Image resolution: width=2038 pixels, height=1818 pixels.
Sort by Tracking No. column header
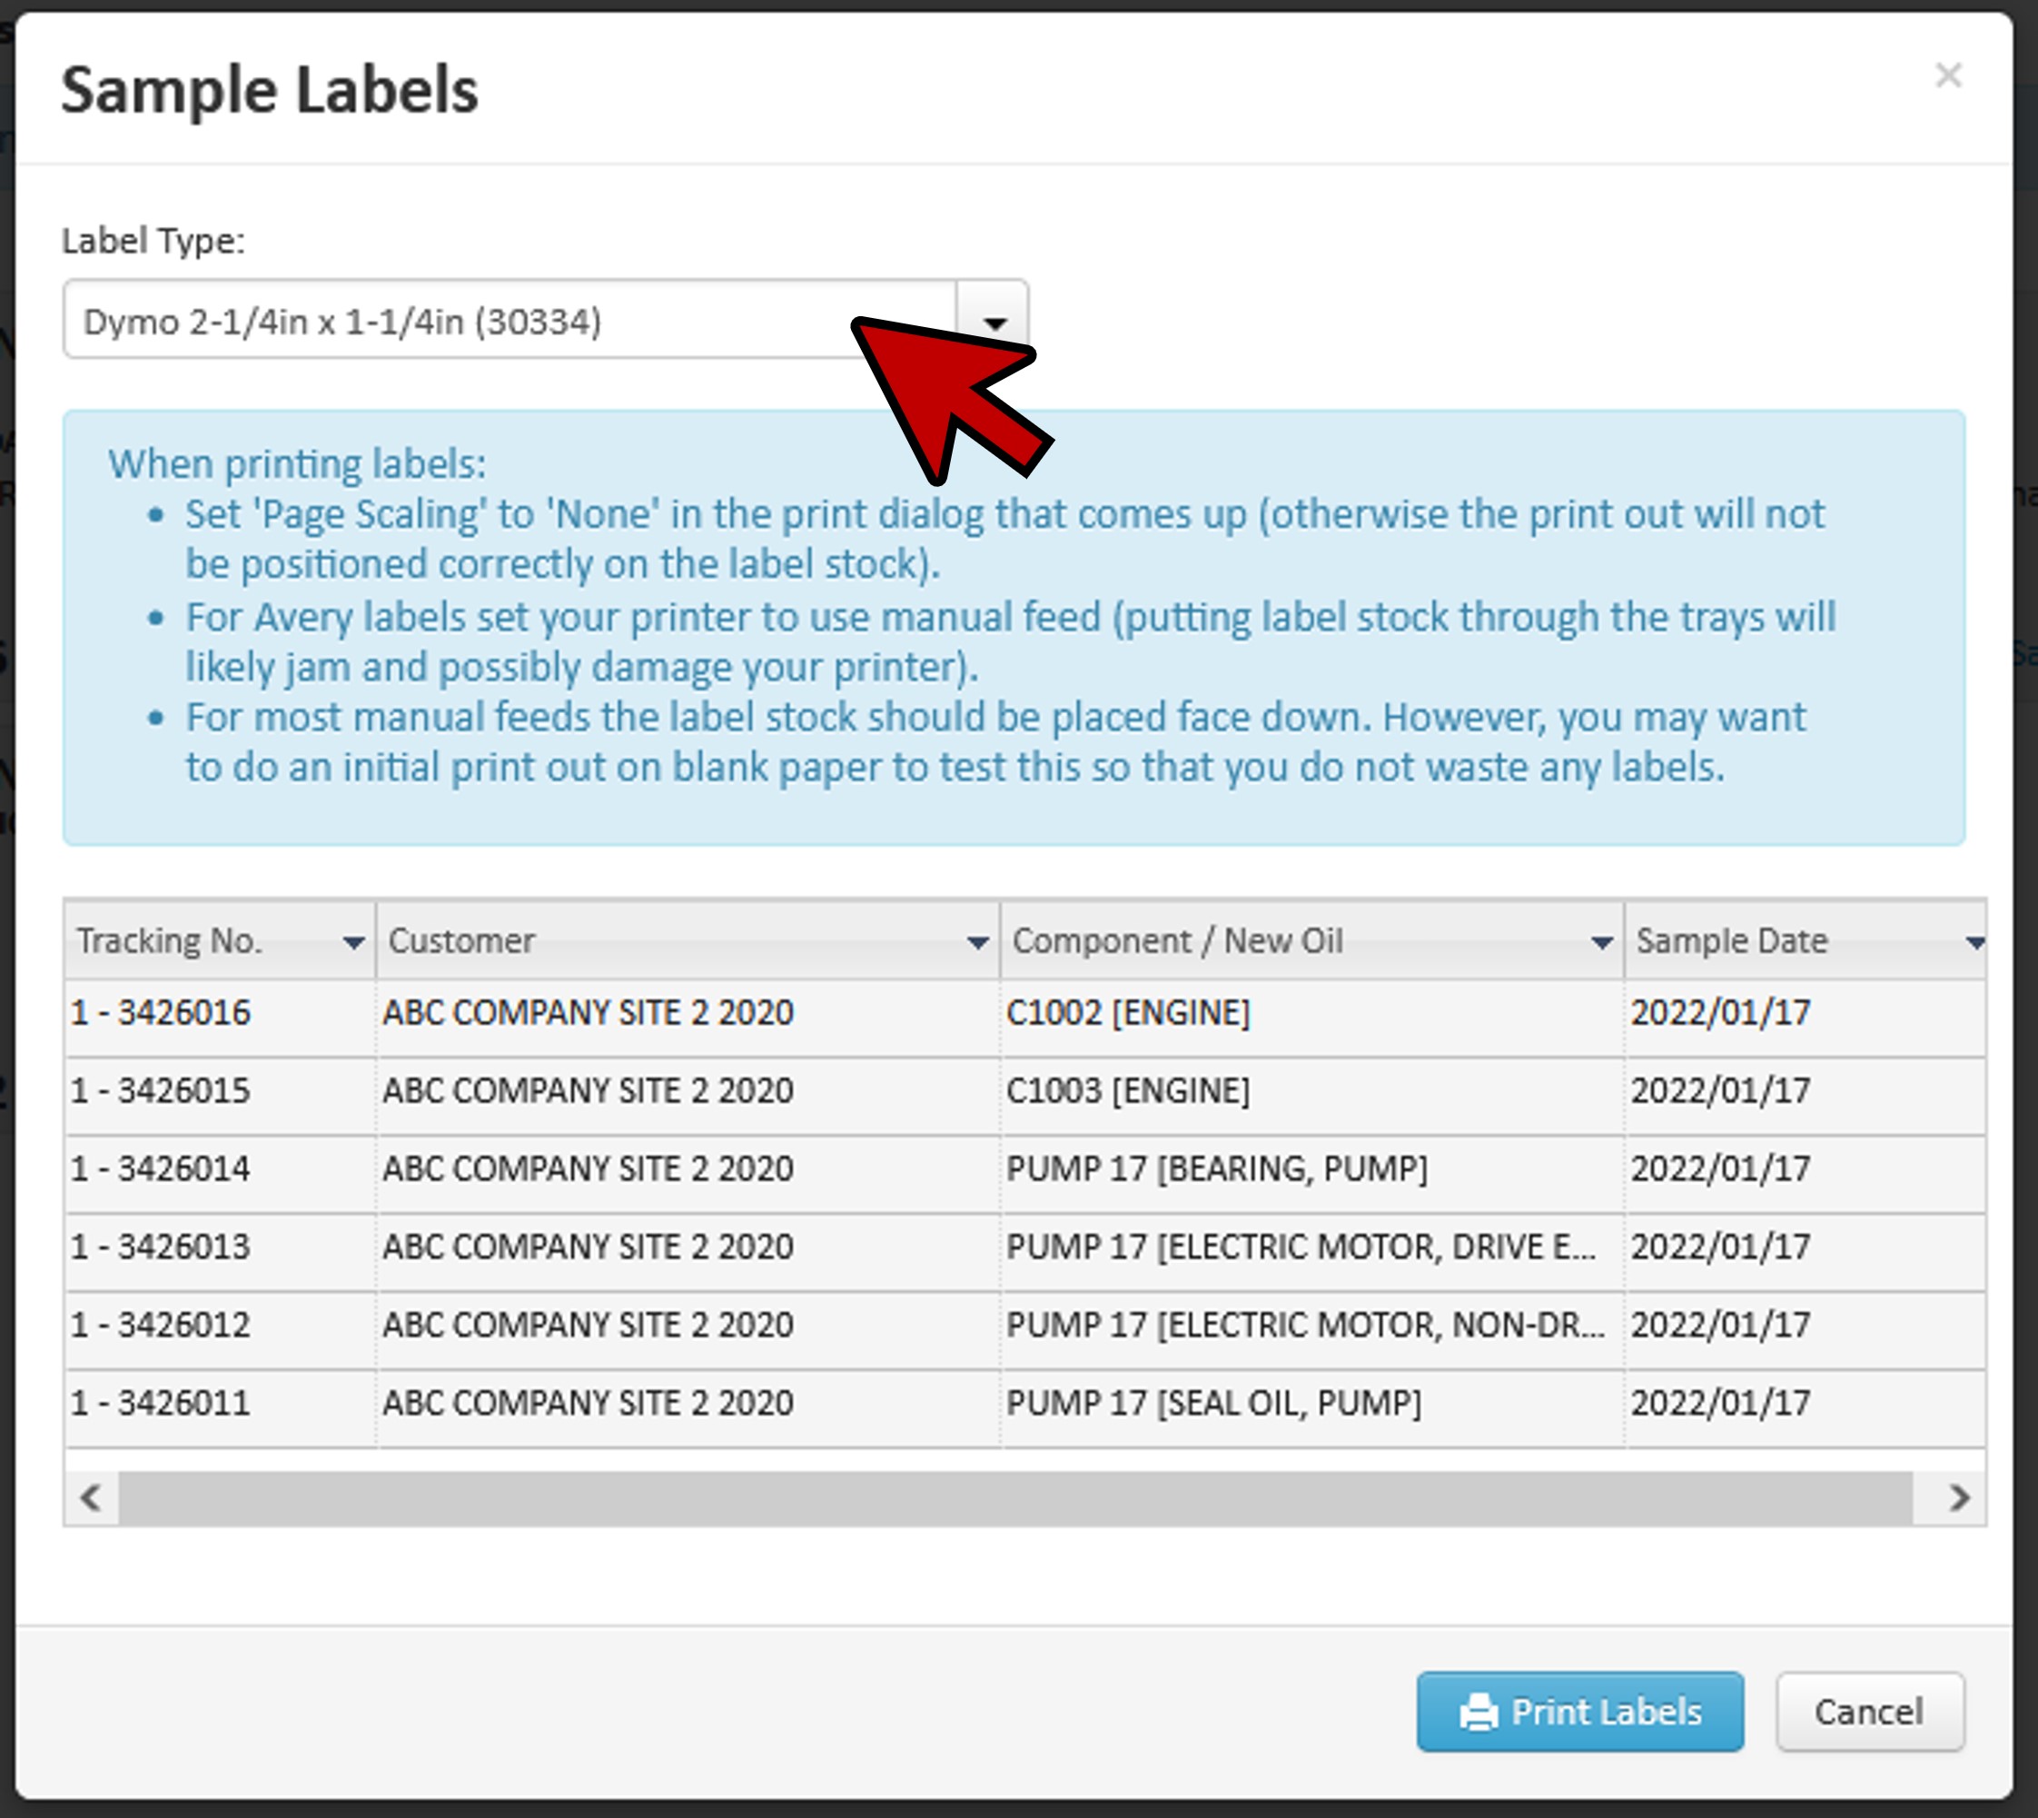[170, 941]
